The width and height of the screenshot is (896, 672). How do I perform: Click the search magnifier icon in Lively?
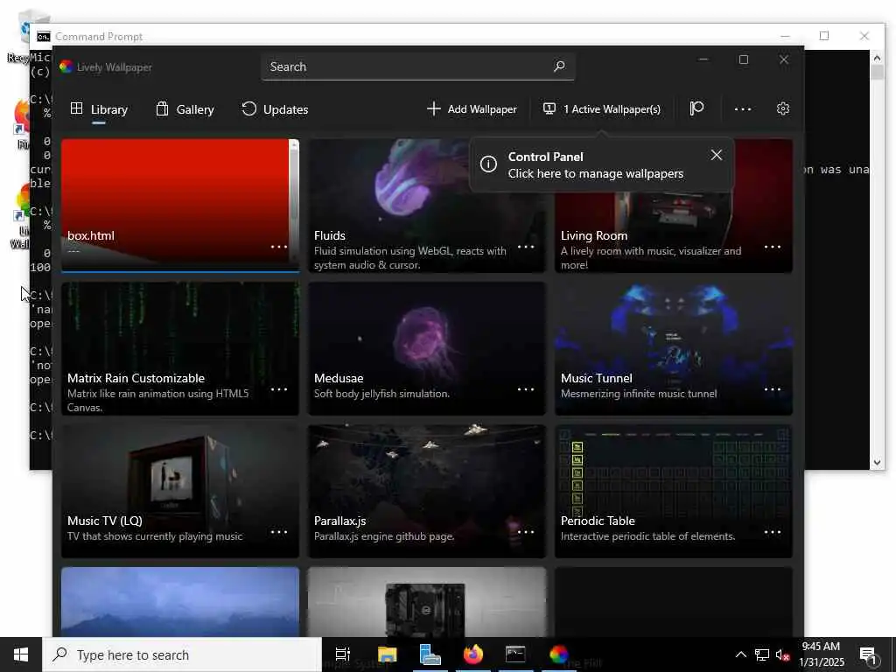click(559, 66)
